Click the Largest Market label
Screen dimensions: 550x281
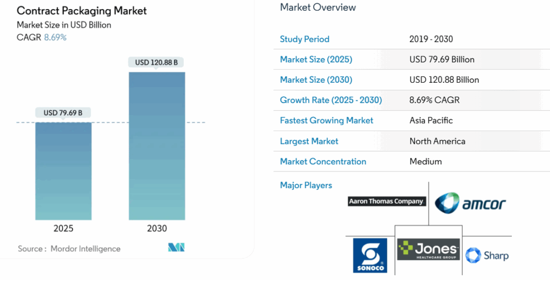pyautogui.click(x=309, y=141)
